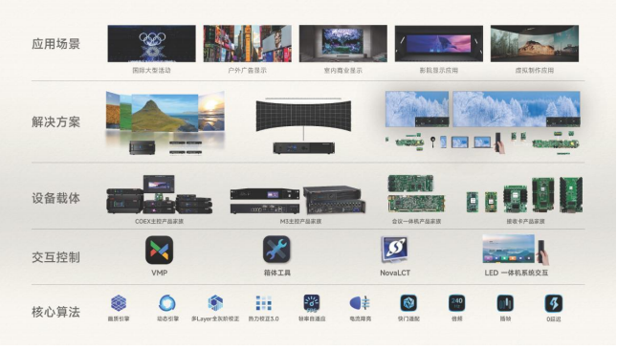Click the mountain landscape multi-screen solution image
This screenshot has height=351, width=617.
coord(165,112)
